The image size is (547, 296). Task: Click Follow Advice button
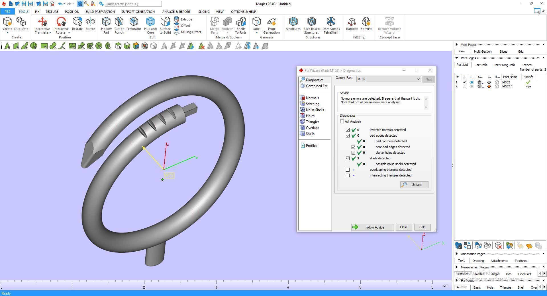372,227
